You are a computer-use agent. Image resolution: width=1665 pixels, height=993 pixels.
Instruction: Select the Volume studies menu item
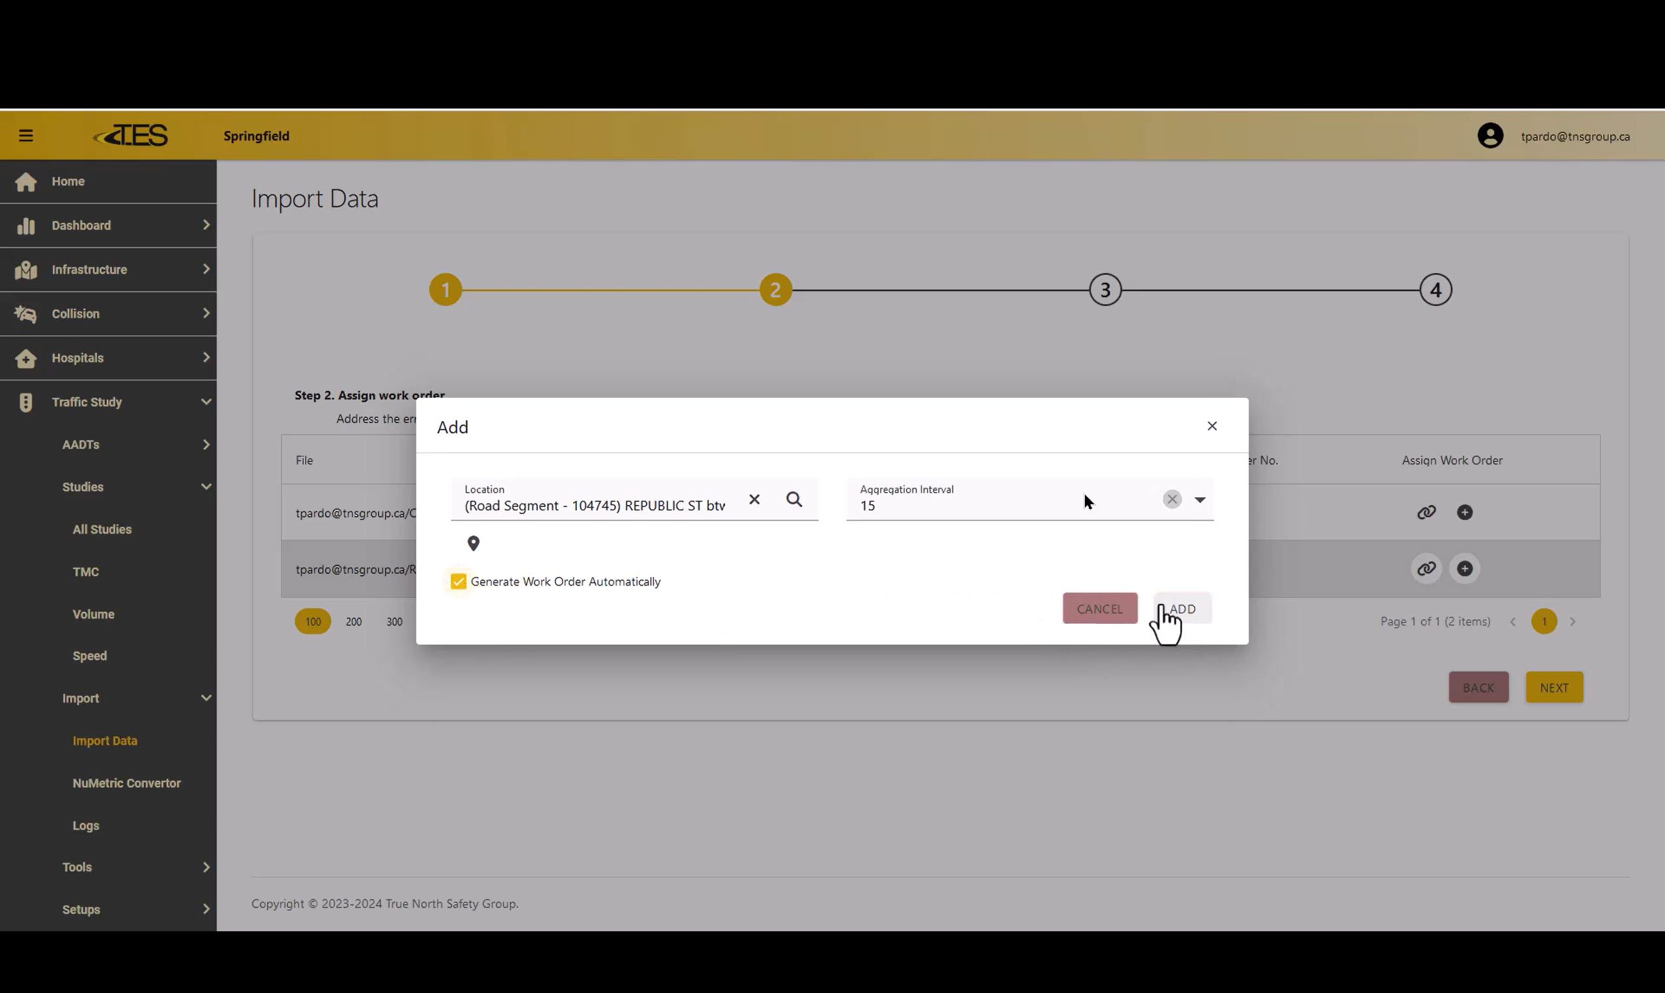[94, 614]
